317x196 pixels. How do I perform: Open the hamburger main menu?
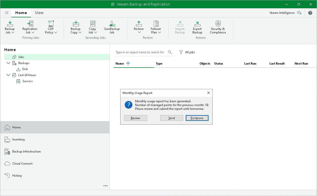pos(7,13)
